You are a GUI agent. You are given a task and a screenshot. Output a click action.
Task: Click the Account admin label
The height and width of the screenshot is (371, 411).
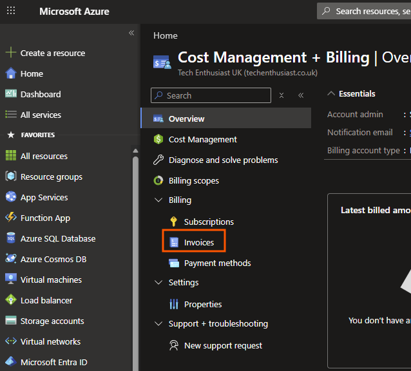click(x=355, y=114)
